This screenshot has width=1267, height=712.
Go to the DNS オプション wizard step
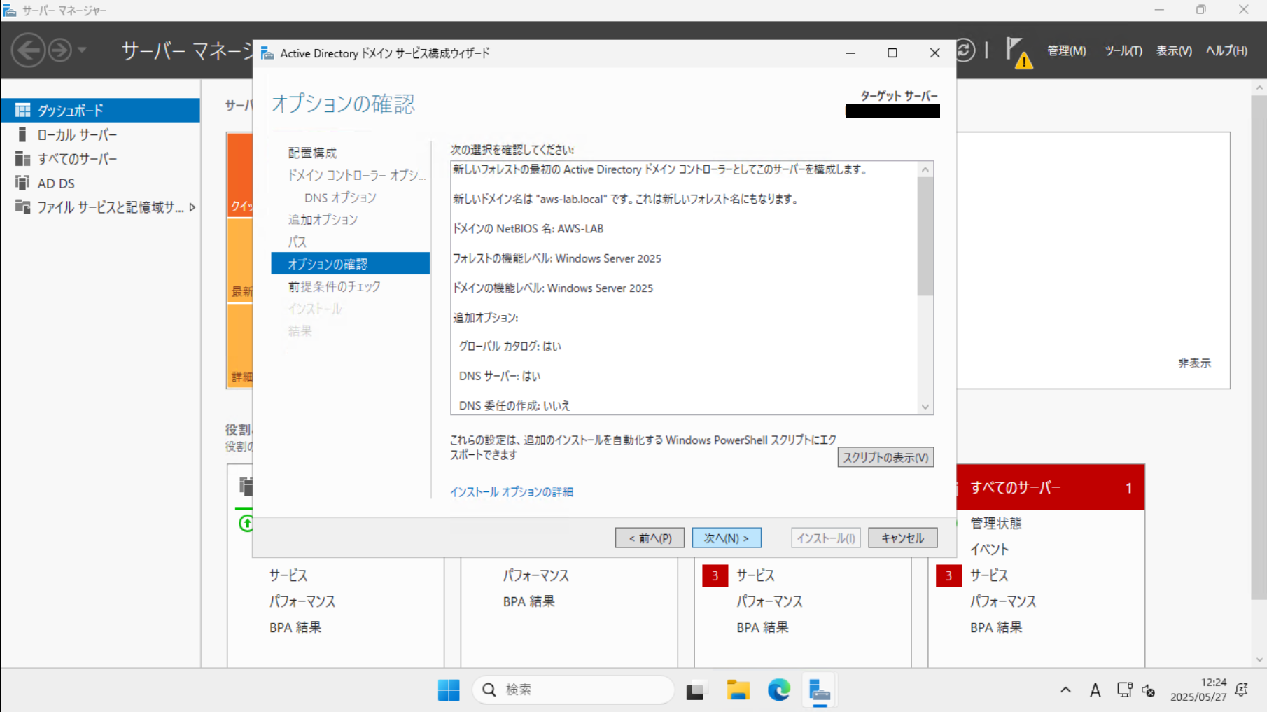tap(340, 197)
